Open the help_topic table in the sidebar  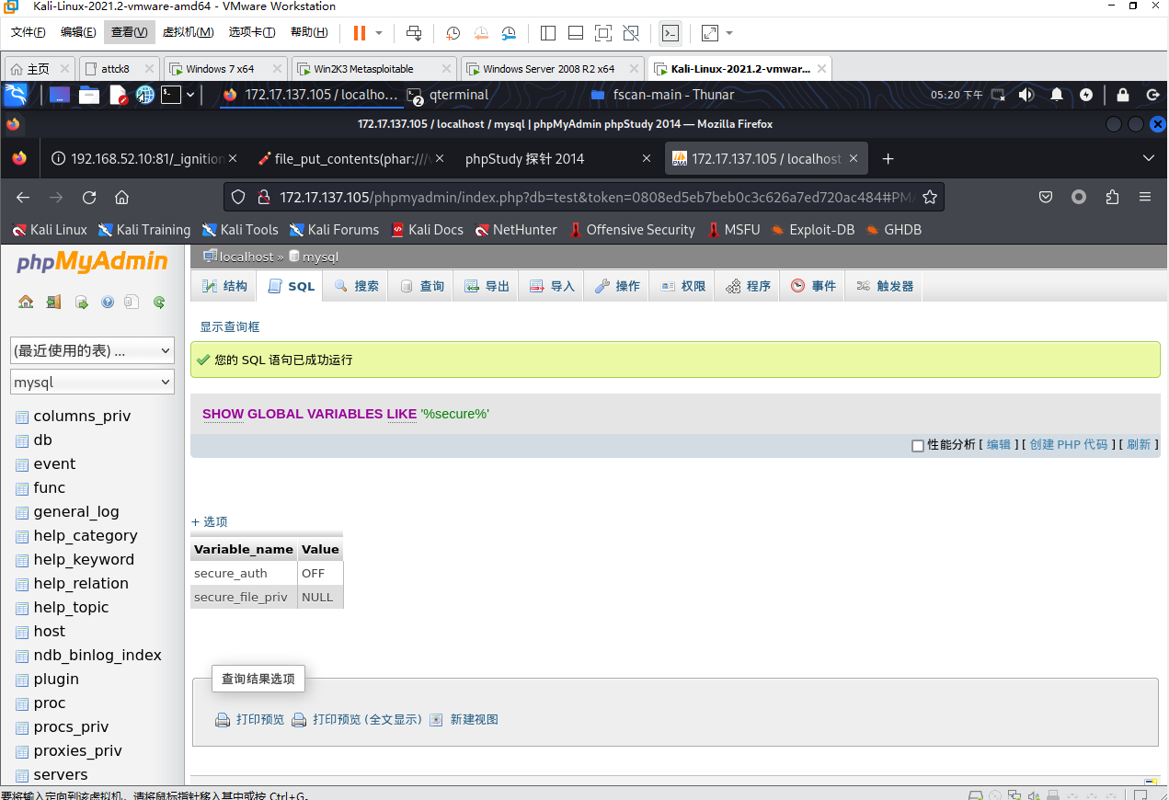71,608
